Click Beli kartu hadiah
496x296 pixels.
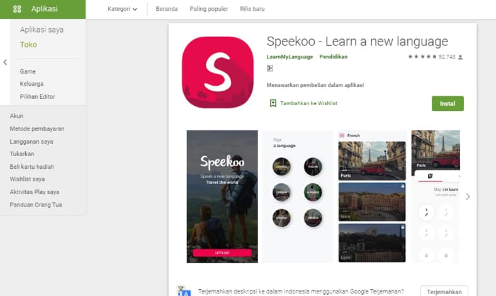pyautogui.click(x=32, y=166)
